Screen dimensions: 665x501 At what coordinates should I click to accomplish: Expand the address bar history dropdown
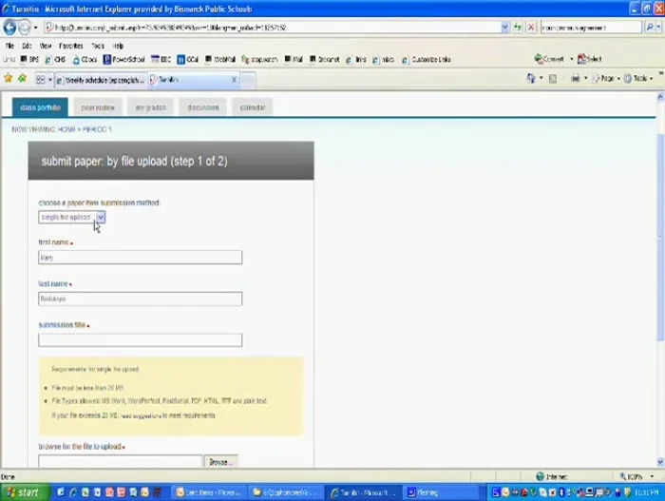point(504,28)
